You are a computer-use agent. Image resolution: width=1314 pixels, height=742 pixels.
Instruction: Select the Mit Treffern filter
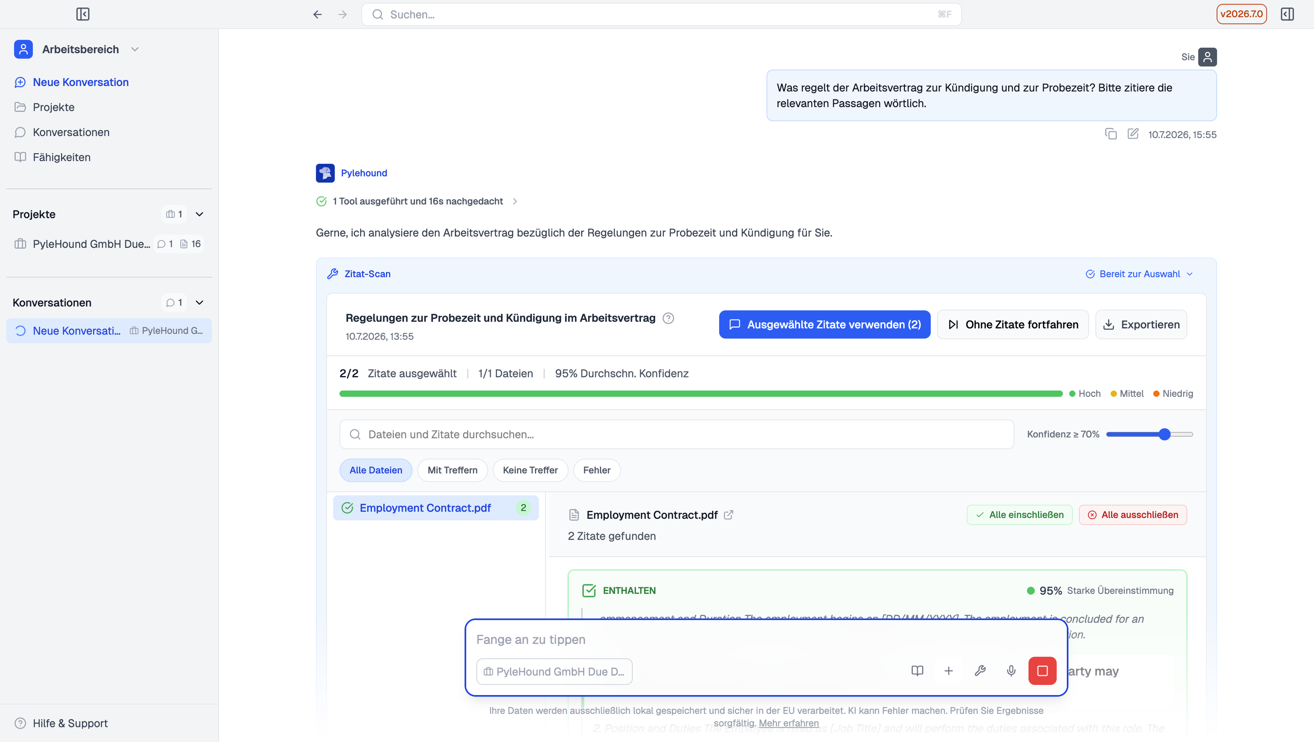tap(452, 470)
